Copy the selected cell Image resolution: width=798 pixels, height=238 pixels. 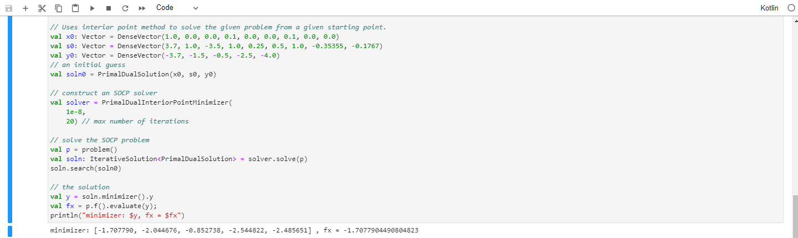[x=59, y=8]
